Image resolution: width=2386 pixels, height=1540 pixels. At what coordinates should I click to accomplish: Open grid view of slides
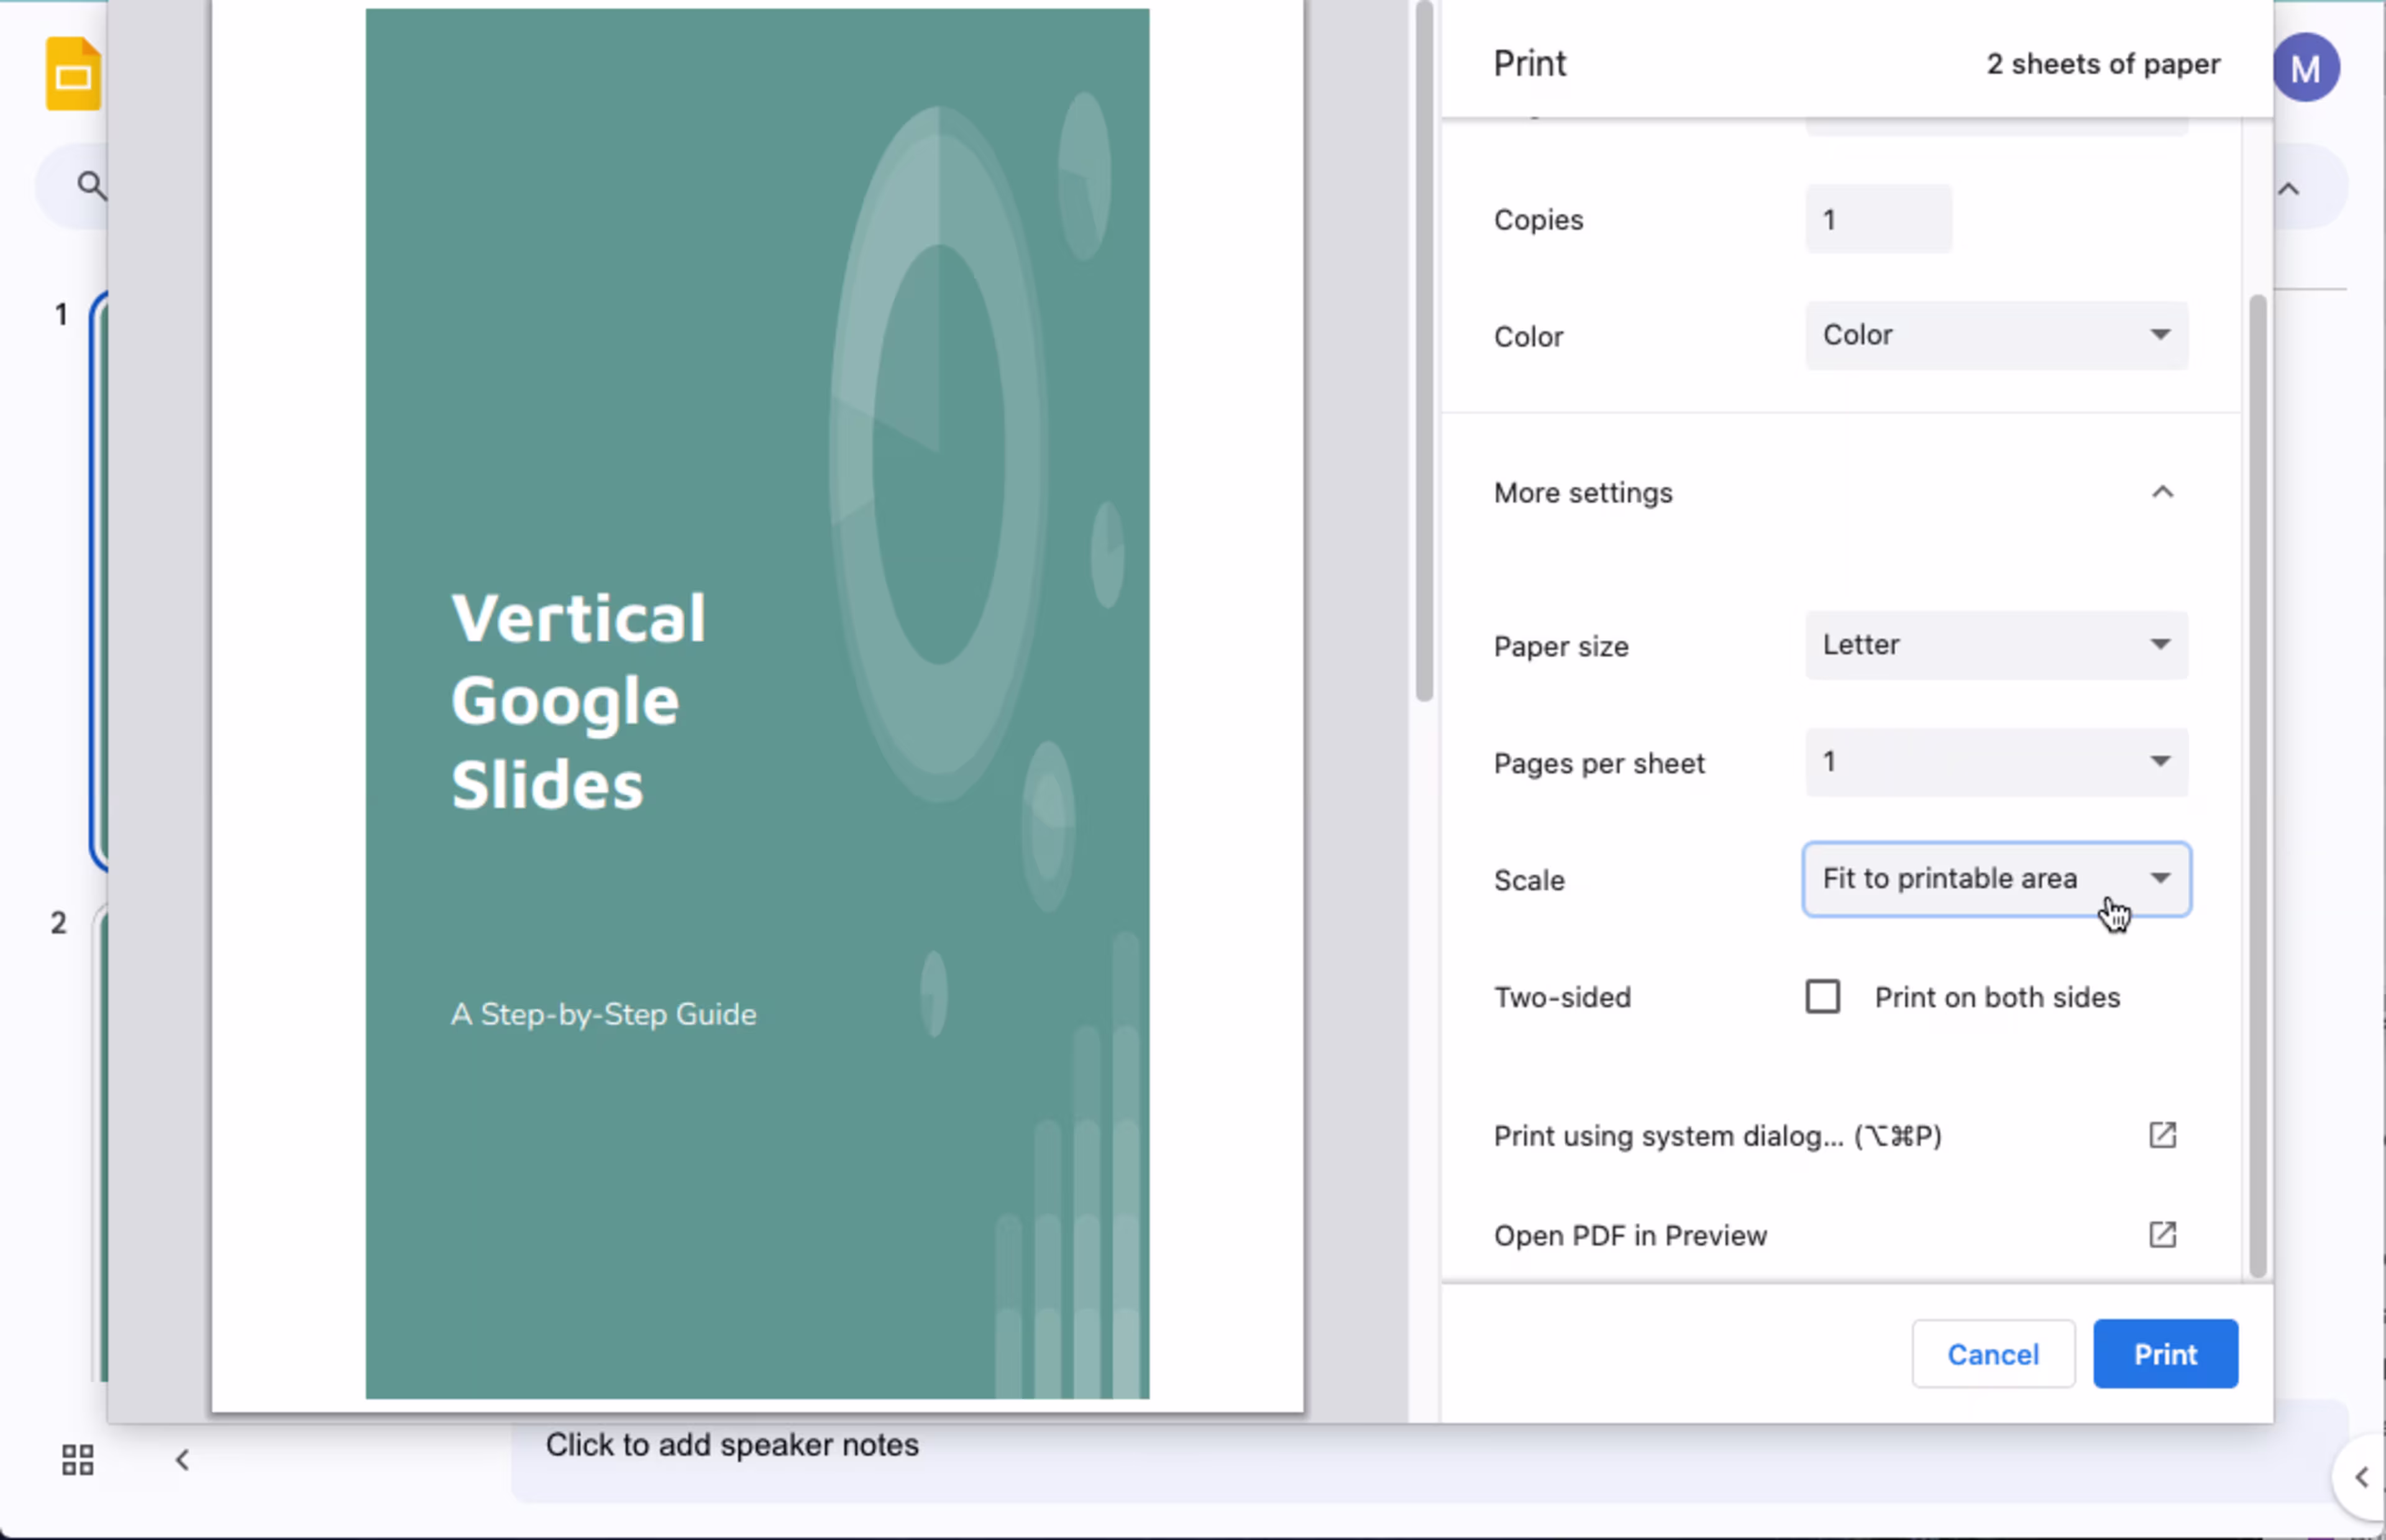coord(77,1459)
